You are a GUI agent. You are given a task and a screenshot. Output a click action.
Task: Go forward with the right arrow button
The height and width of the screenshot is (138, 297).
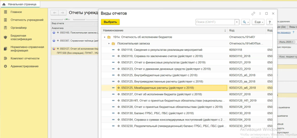(x=62, y=13)
